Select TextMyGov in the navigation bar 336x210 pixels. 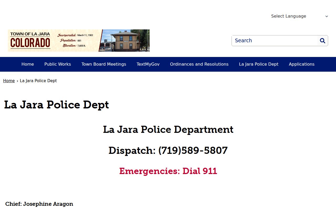pyautogui.click(x=148, y=64)
